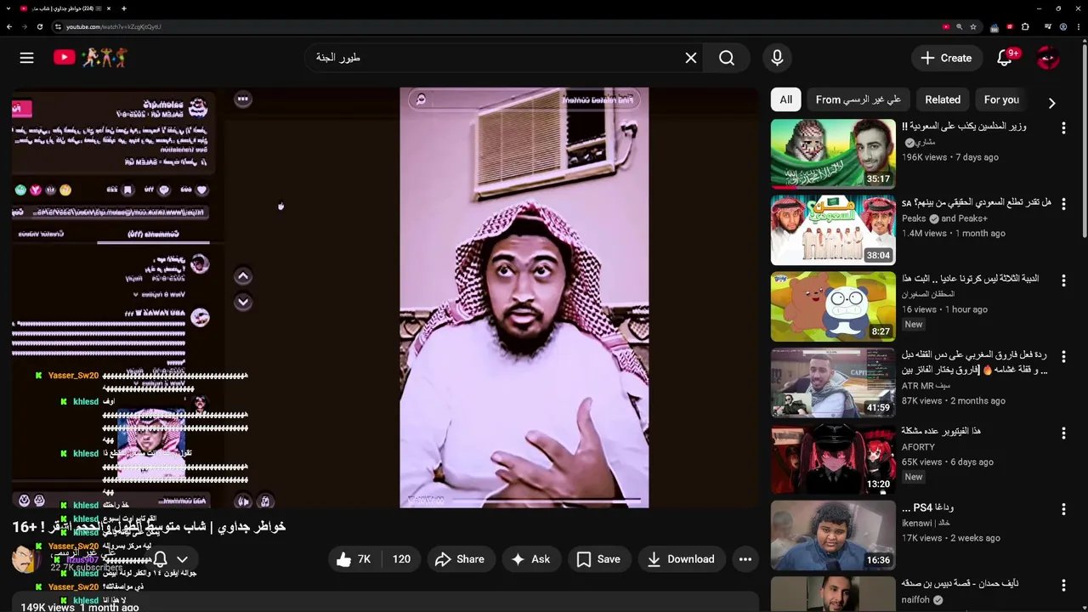The width and height of the screenshot is (1088, 612).
Task: Reload the YouTube page
Action: click(x=40, y=26)
